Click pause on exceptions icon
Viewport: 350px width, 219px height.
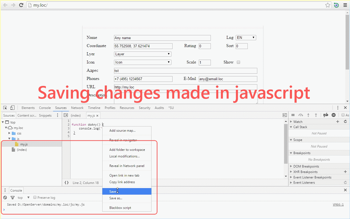point(334,115)
